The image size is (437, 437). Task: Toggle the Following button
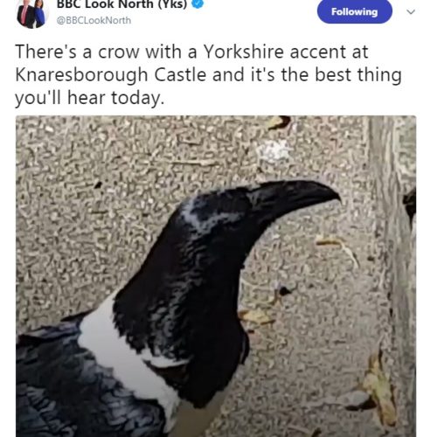[355, 11]
